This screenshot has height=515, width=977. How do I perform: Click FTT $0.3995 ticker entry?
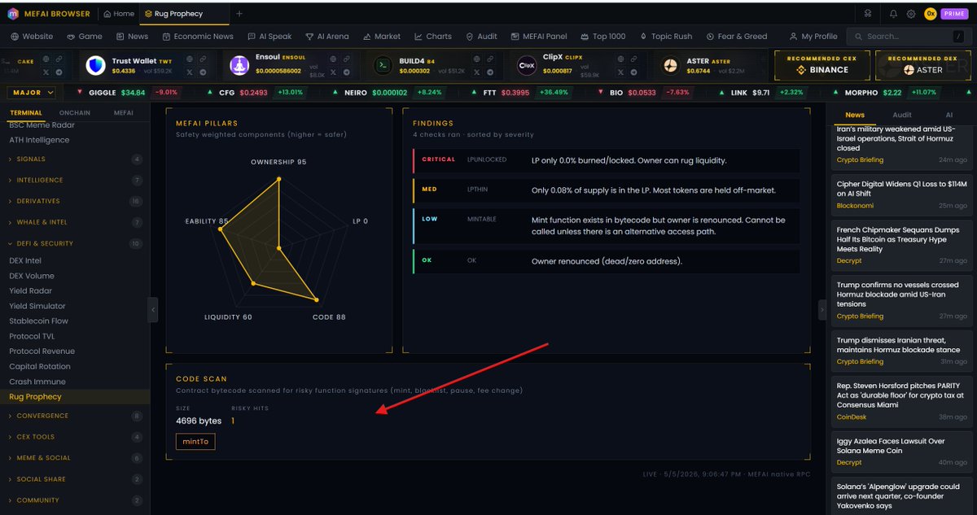522,93
